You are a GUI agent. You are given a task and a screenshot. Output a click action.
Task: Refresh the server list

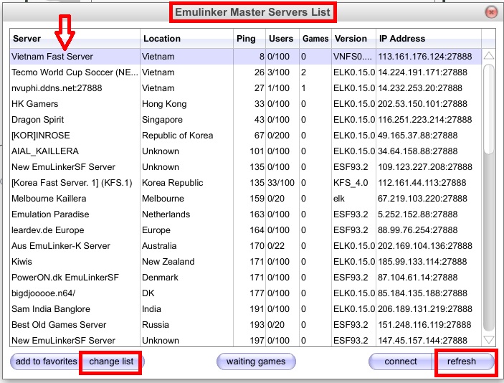462,361
